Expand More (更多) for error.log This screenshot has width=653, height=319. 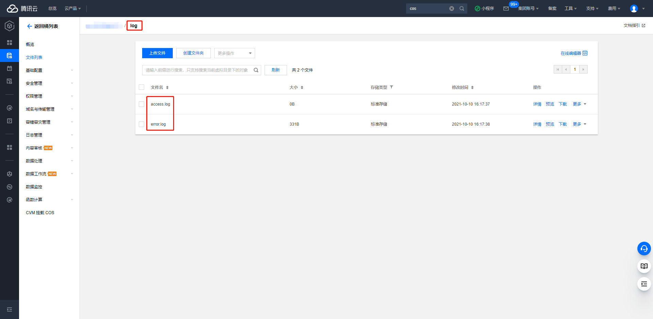pos(580,124)
